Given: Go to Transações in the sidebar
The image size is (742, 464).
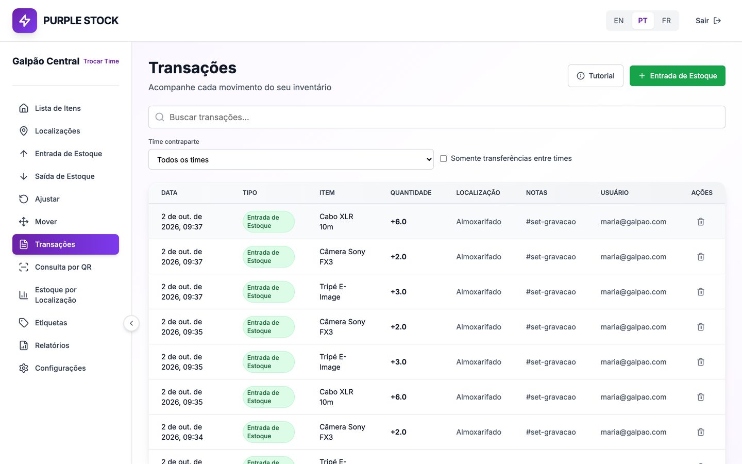Looking at the screenshot, I should (65, 244).
